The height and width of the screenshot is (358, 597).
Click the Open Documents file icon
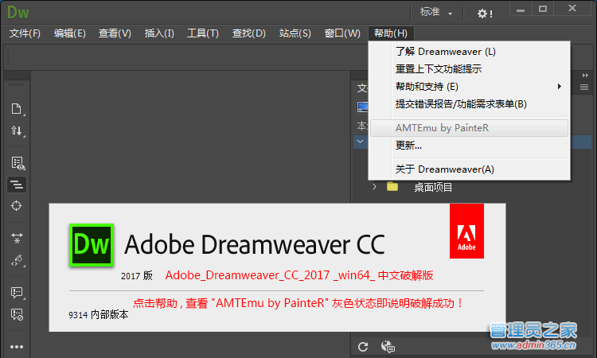tap(17, 109)
